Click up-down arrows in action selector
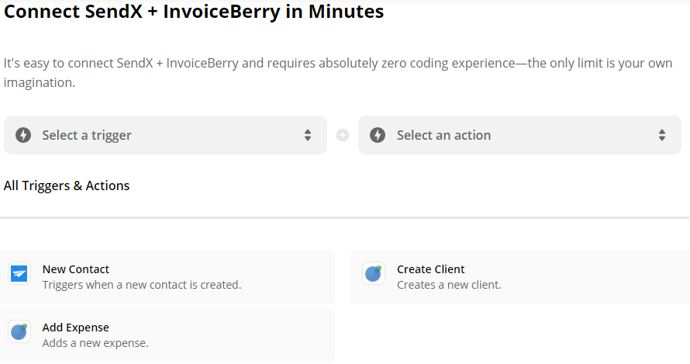This screenshot has width=690, height=364. click(662, 135)
